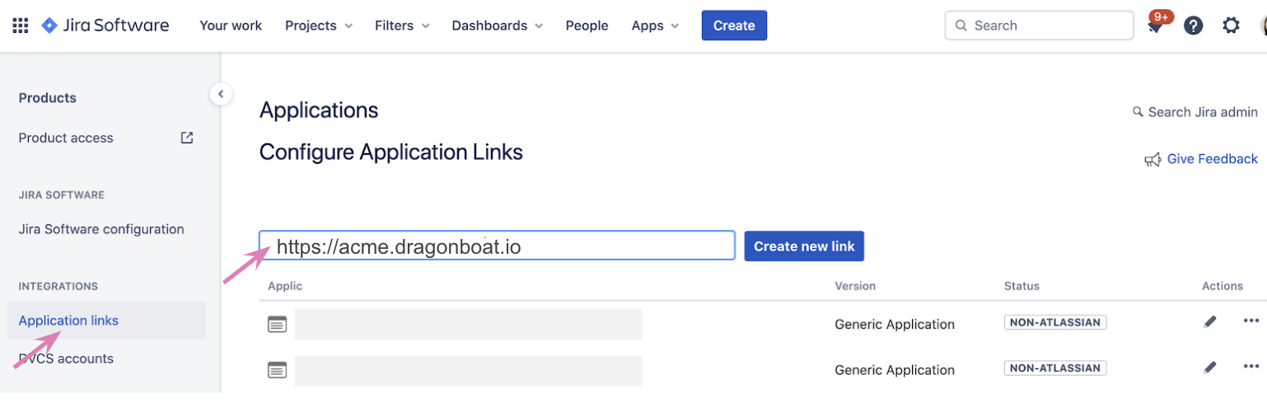Click the megaphone icon next to Give Feedback

point(1152,159)
